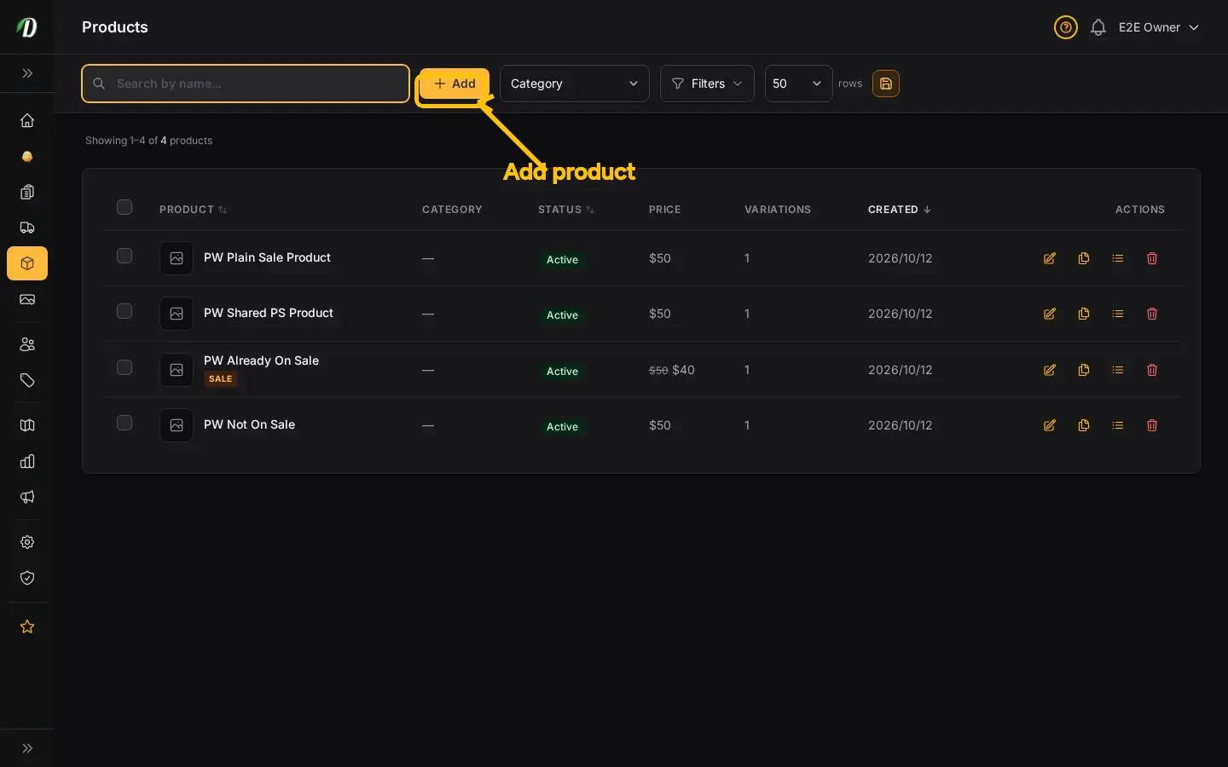Click the help question mark icon
Viewport: 1228px width, 767px height.
(1066, 27)
